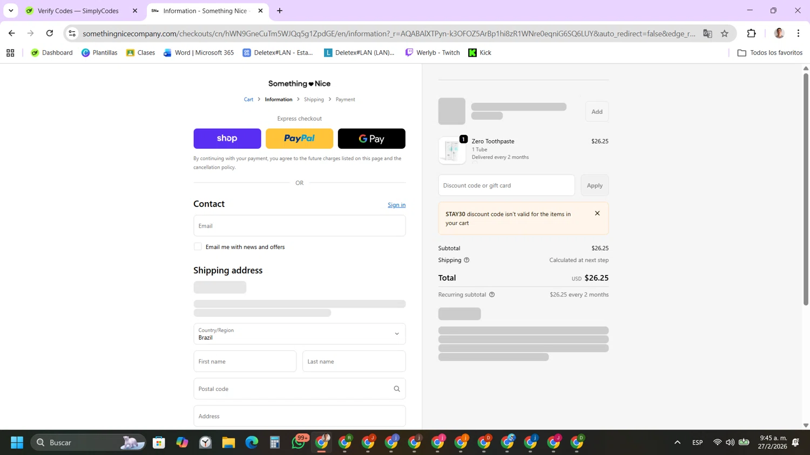Open the Shipping info help icon
Viewport: 810px width, 455px height.
click(467, 260)
